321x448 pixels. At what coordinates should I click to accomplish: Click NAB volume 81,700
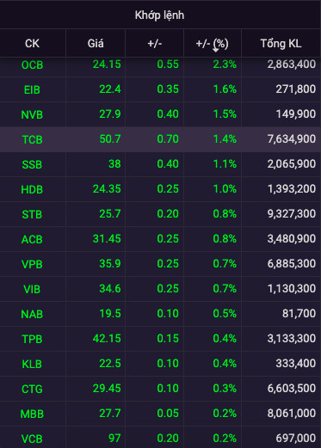(x=299, y=314)
